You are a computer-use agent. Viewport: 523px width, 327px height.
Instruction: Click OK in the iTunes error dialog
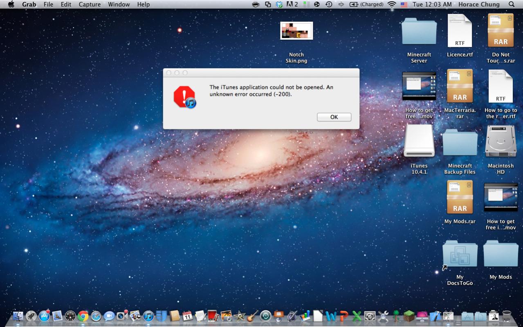coord(334,117)
